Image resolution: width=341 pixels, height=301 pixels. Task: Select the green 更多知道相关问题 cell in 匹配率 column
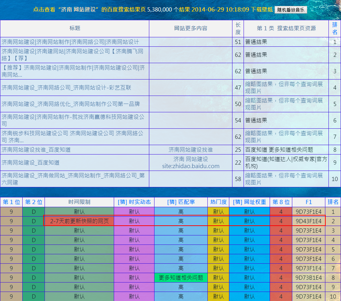pyautogui.click(x=181, y=278)
